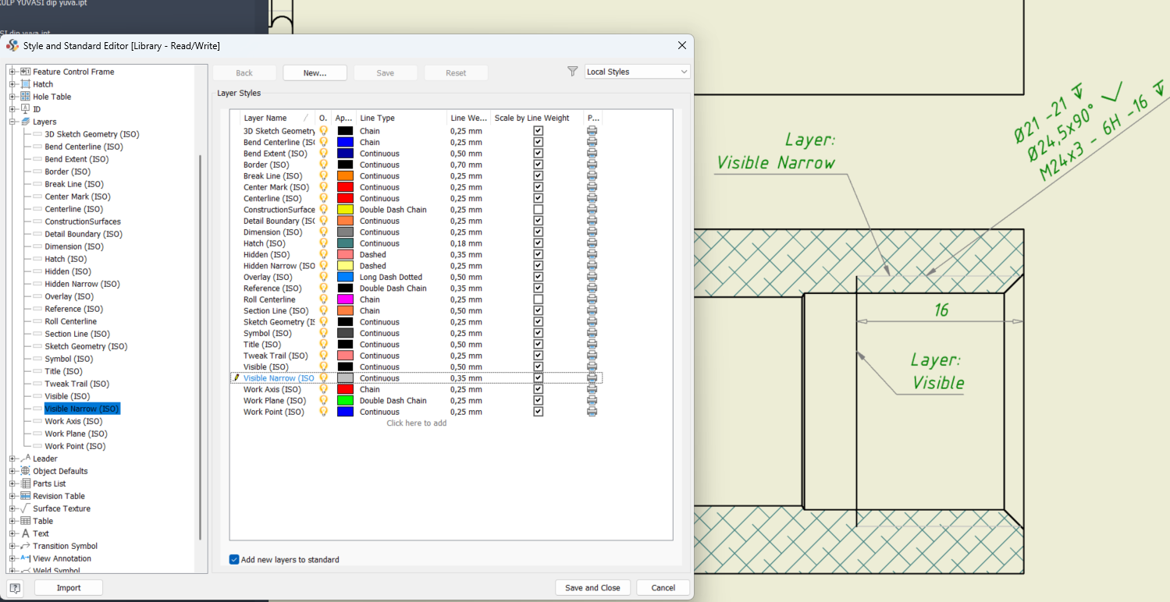Viewport: 1170px width, 602px height.
Task: Toggle Scale by Line Weight for ConstructionSurface
Action: tap(538, 210)
